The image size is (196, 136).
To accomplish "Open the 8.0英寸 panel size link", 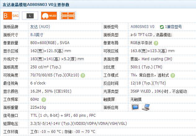I will (37, 35).
